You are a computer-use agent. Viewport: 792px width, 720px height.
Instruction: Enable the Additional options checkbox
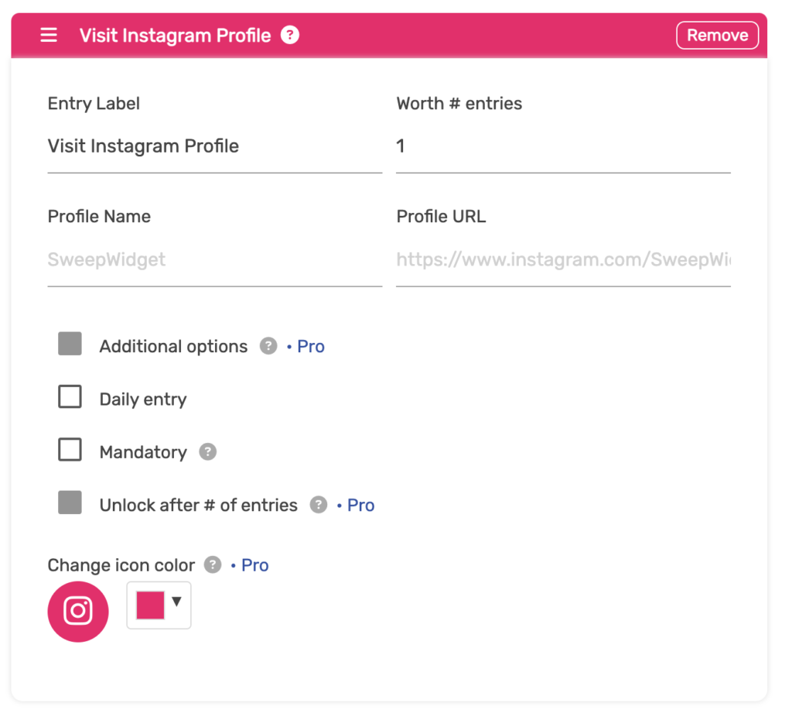[x=70, y=344]
